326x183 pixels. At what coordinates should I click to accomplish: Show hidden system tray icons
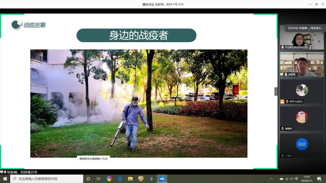coord(271,179)
